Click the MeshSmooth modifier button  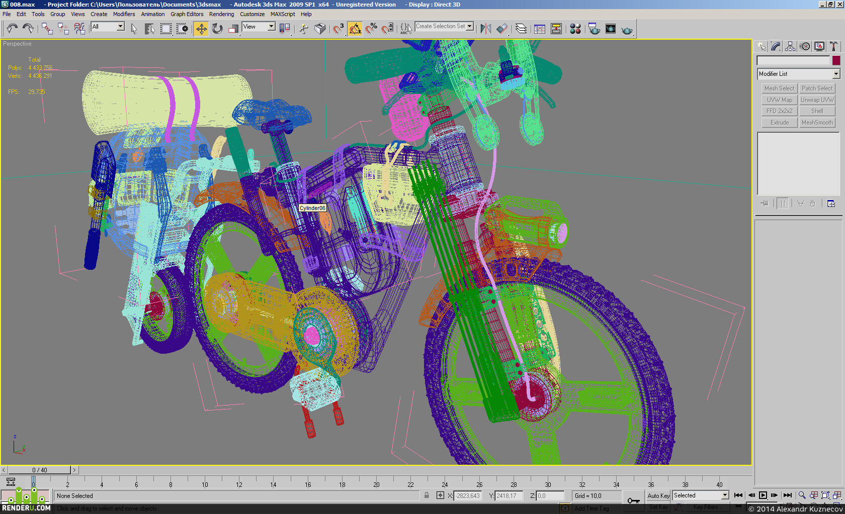pos(817,123)
